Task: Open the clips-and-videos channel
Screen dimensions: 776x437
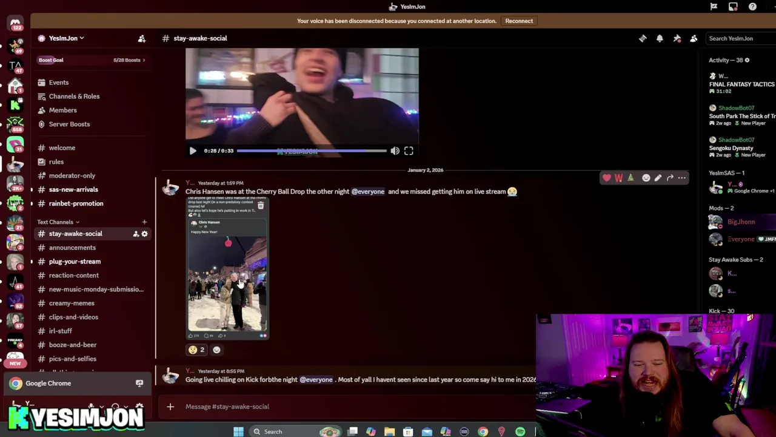Action: point(73,317)
